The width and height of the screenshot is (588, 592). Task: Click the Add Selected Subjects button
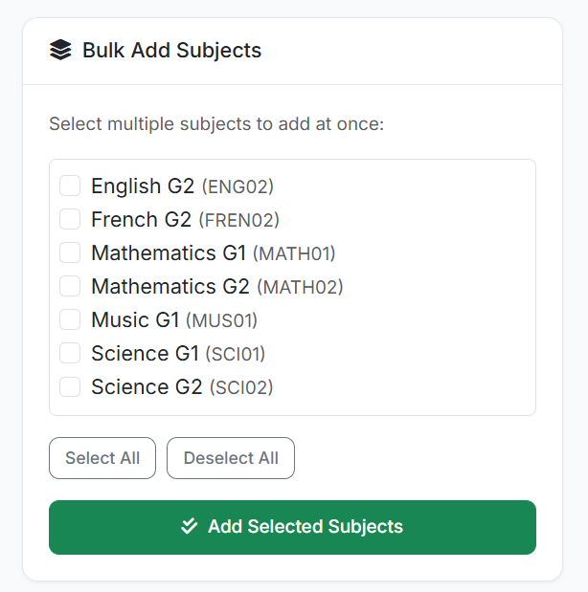click(292, 527)
